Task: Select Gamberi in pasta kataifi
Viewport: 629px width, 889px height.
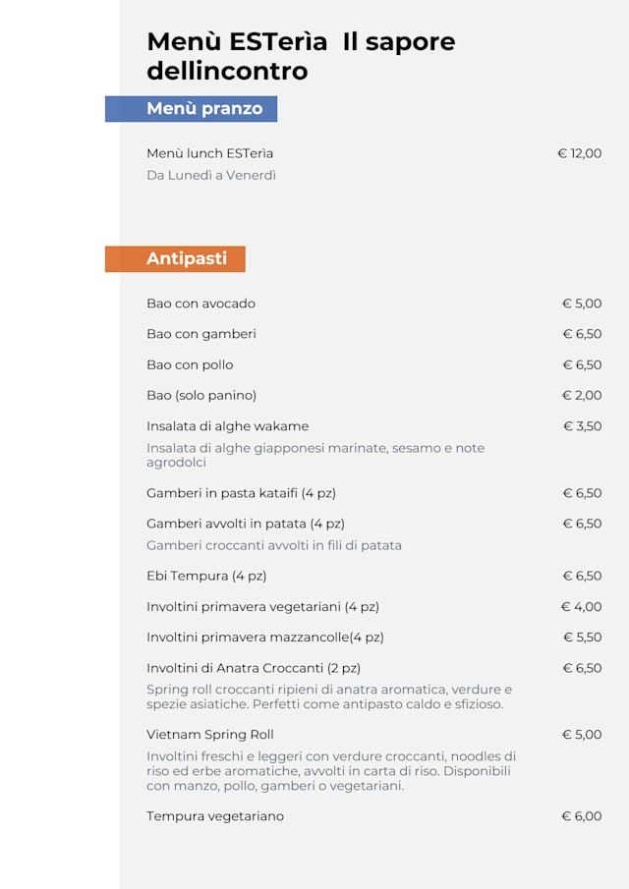Action: pos(241,493)
